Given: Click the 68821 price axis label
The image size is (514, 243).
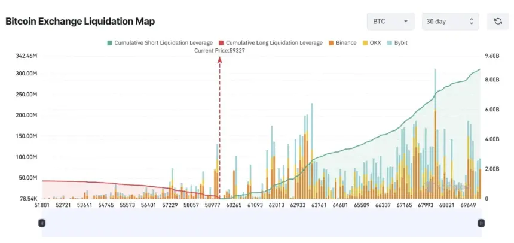Looking at the screenshot, I should 447,205.
